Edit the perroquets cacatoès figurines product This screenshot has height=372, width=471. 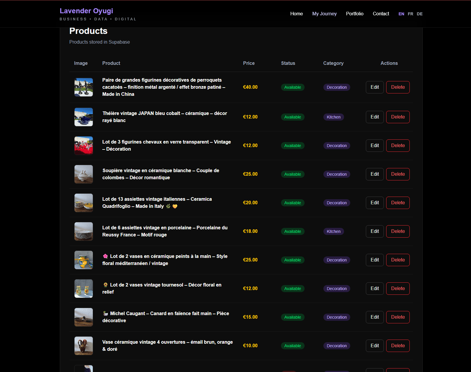pos(375,87)
